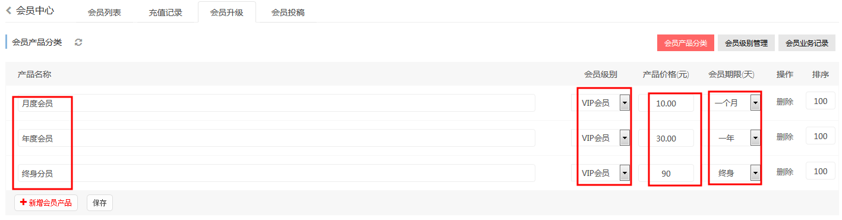Open 会员级别 dropdown for 年度会员
The image size is (842, 220).
pos(603,138)
